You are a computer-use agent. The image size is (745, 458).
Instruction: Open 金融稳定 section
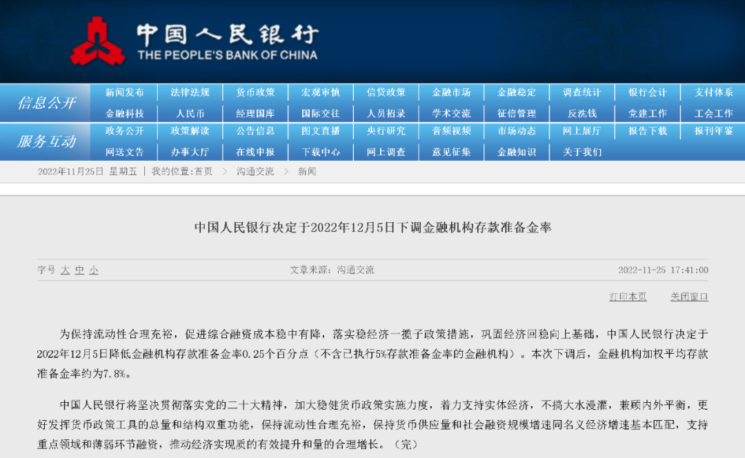tap(517, 92)
